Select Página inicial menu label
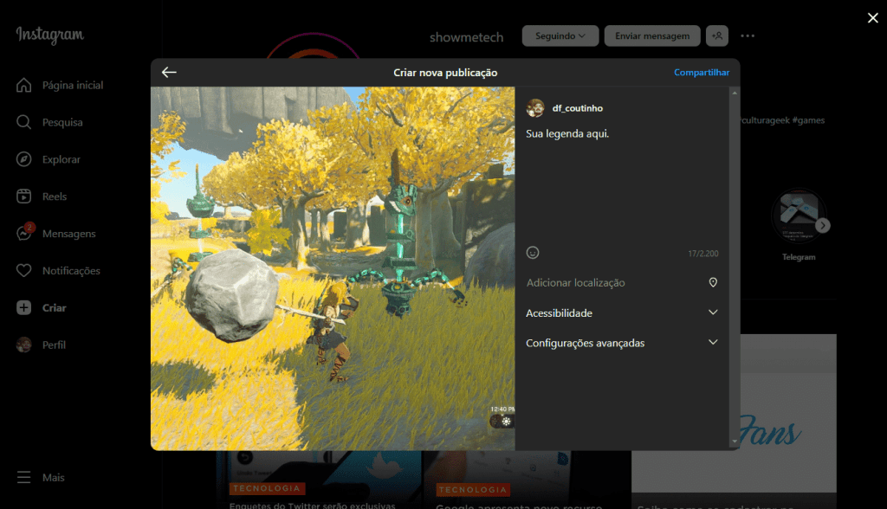Screen dimensions: 887x509 (73, 86)
